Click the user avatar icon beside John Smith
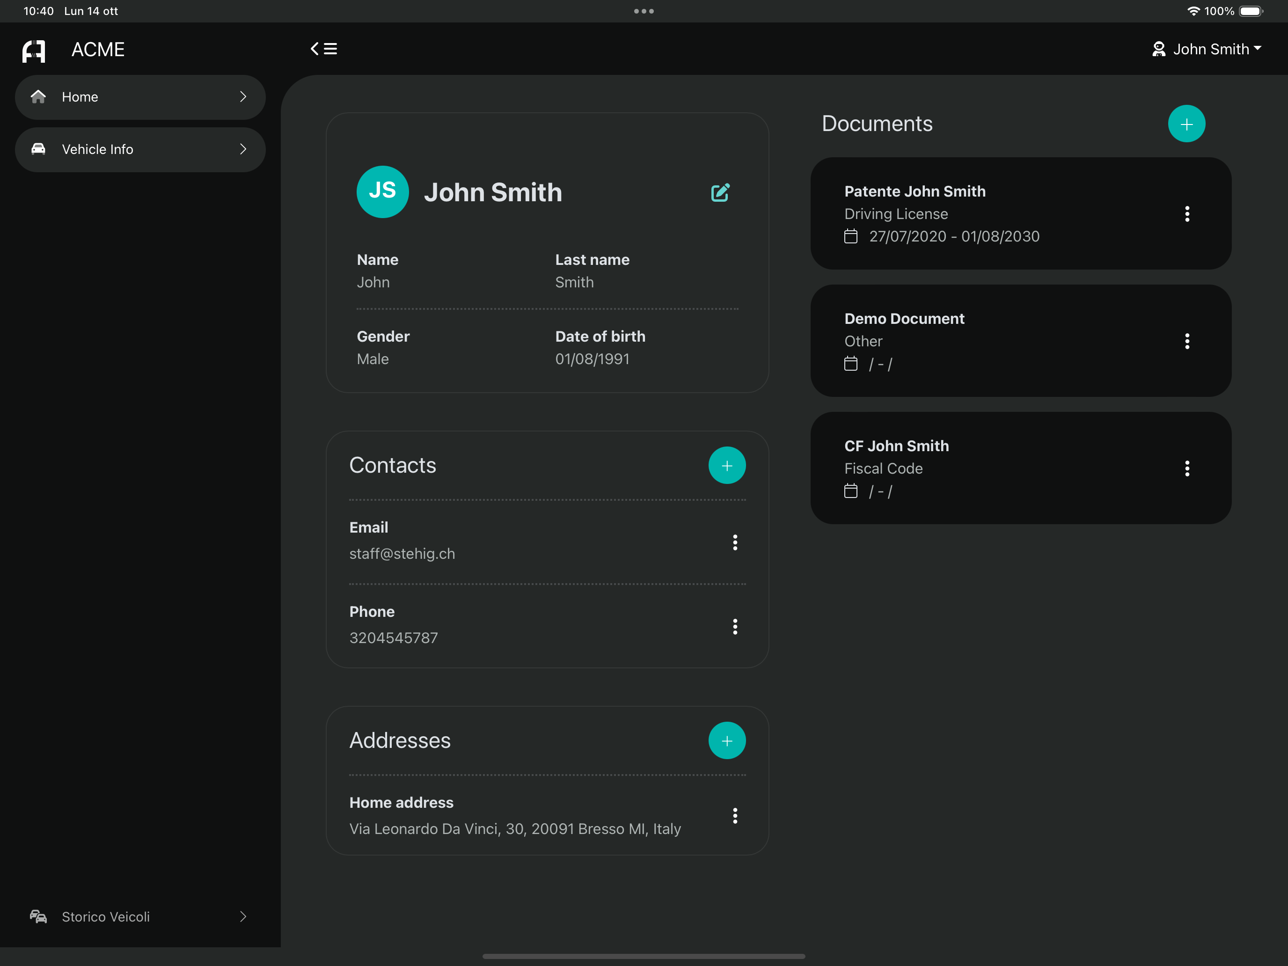The height and width of the screenshot is (966, 1288). (1159, 50)
